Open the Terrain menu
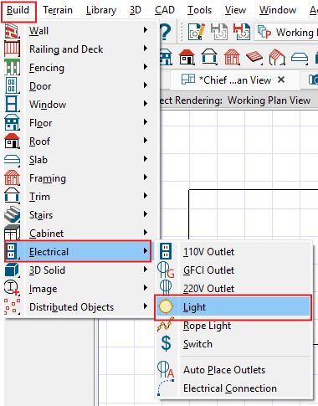Screen dimensions: 318x406 click(58, 10)
